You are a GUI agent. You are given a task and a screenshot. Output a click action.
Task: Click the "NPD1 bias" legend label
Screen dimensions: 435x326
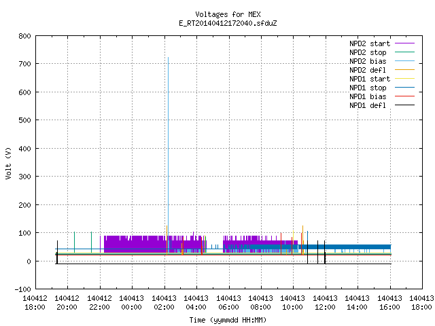pos(368,96)
